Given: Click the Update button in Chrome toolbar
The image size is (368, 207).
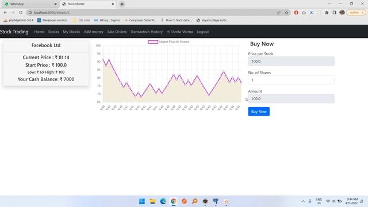Looking at the screenshot, I should click(x=356, y=13).
